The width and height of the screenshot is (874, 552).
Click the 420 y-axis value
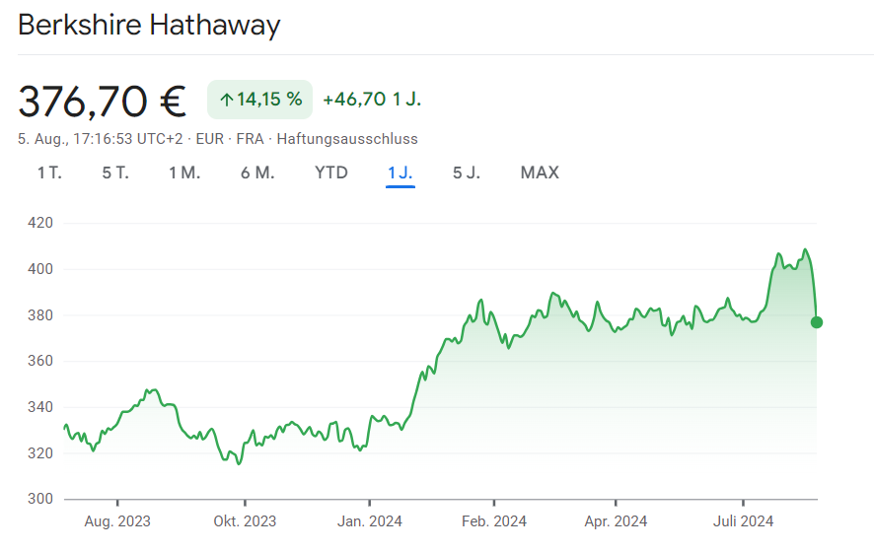40,223
